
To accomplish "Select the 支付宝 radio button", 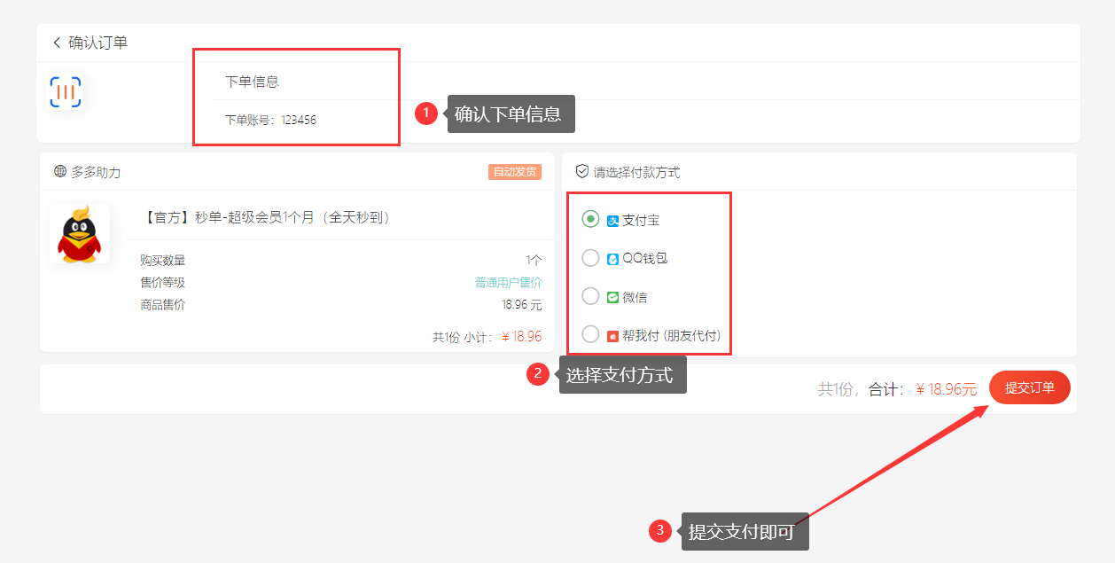I will click(590, 219).
